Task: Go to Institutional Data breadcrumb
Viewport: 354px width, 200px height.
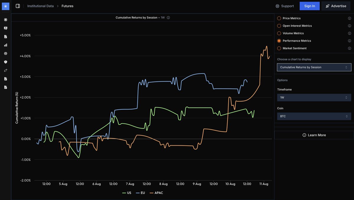Action: (x=40, y=6)
